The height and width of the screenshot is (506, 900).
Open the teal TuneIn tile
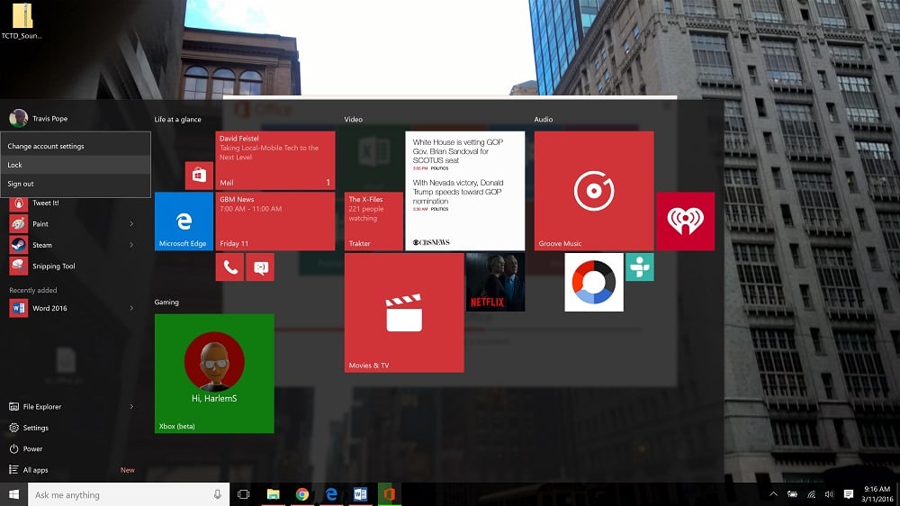(639, 267)
